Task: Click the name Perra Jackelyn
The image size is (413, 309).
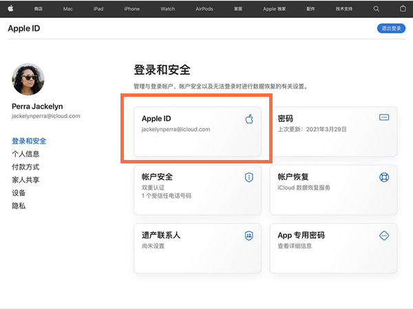Action: [x=37, y=106]
